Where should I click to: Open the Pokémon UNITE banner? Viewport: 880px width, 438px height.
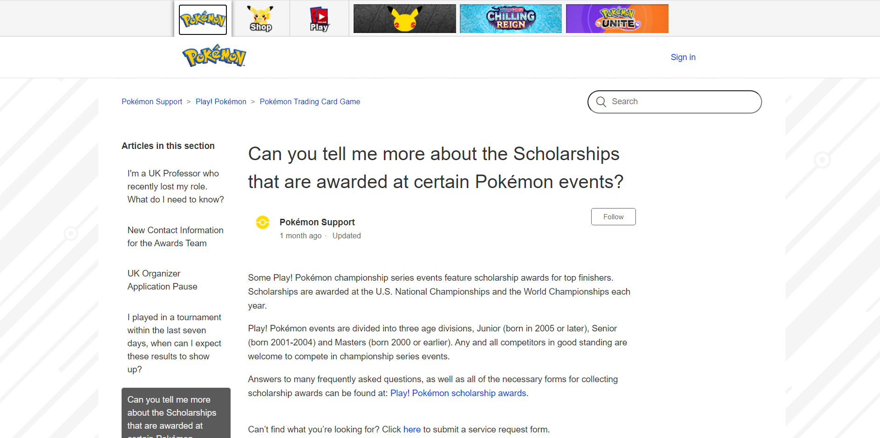coord(617,18)
